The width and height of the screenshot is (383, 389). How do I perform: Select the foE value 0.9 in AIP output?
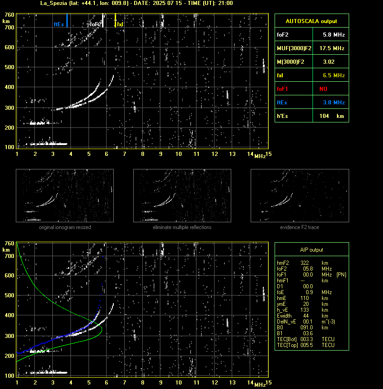click(309, 292)
